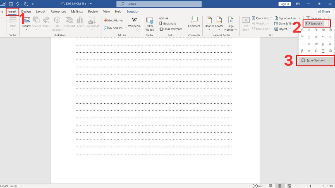This screenshot has width=335, height=188.
Task: Select the Print Layout view button
Action: click(x=280, y=186)
